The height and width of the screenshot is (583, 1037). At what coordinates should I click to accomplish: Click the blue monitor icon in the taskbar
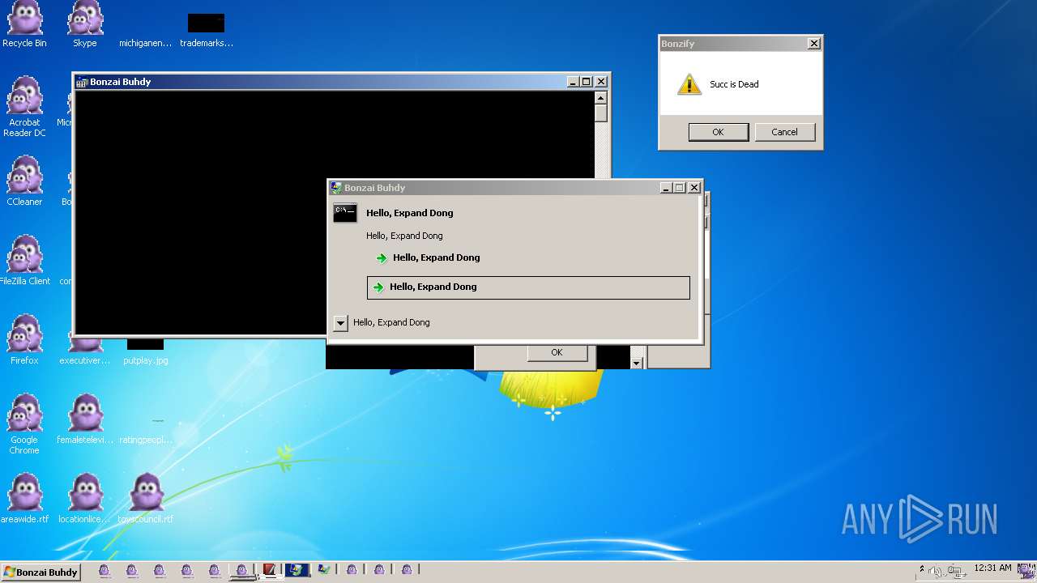297,570
